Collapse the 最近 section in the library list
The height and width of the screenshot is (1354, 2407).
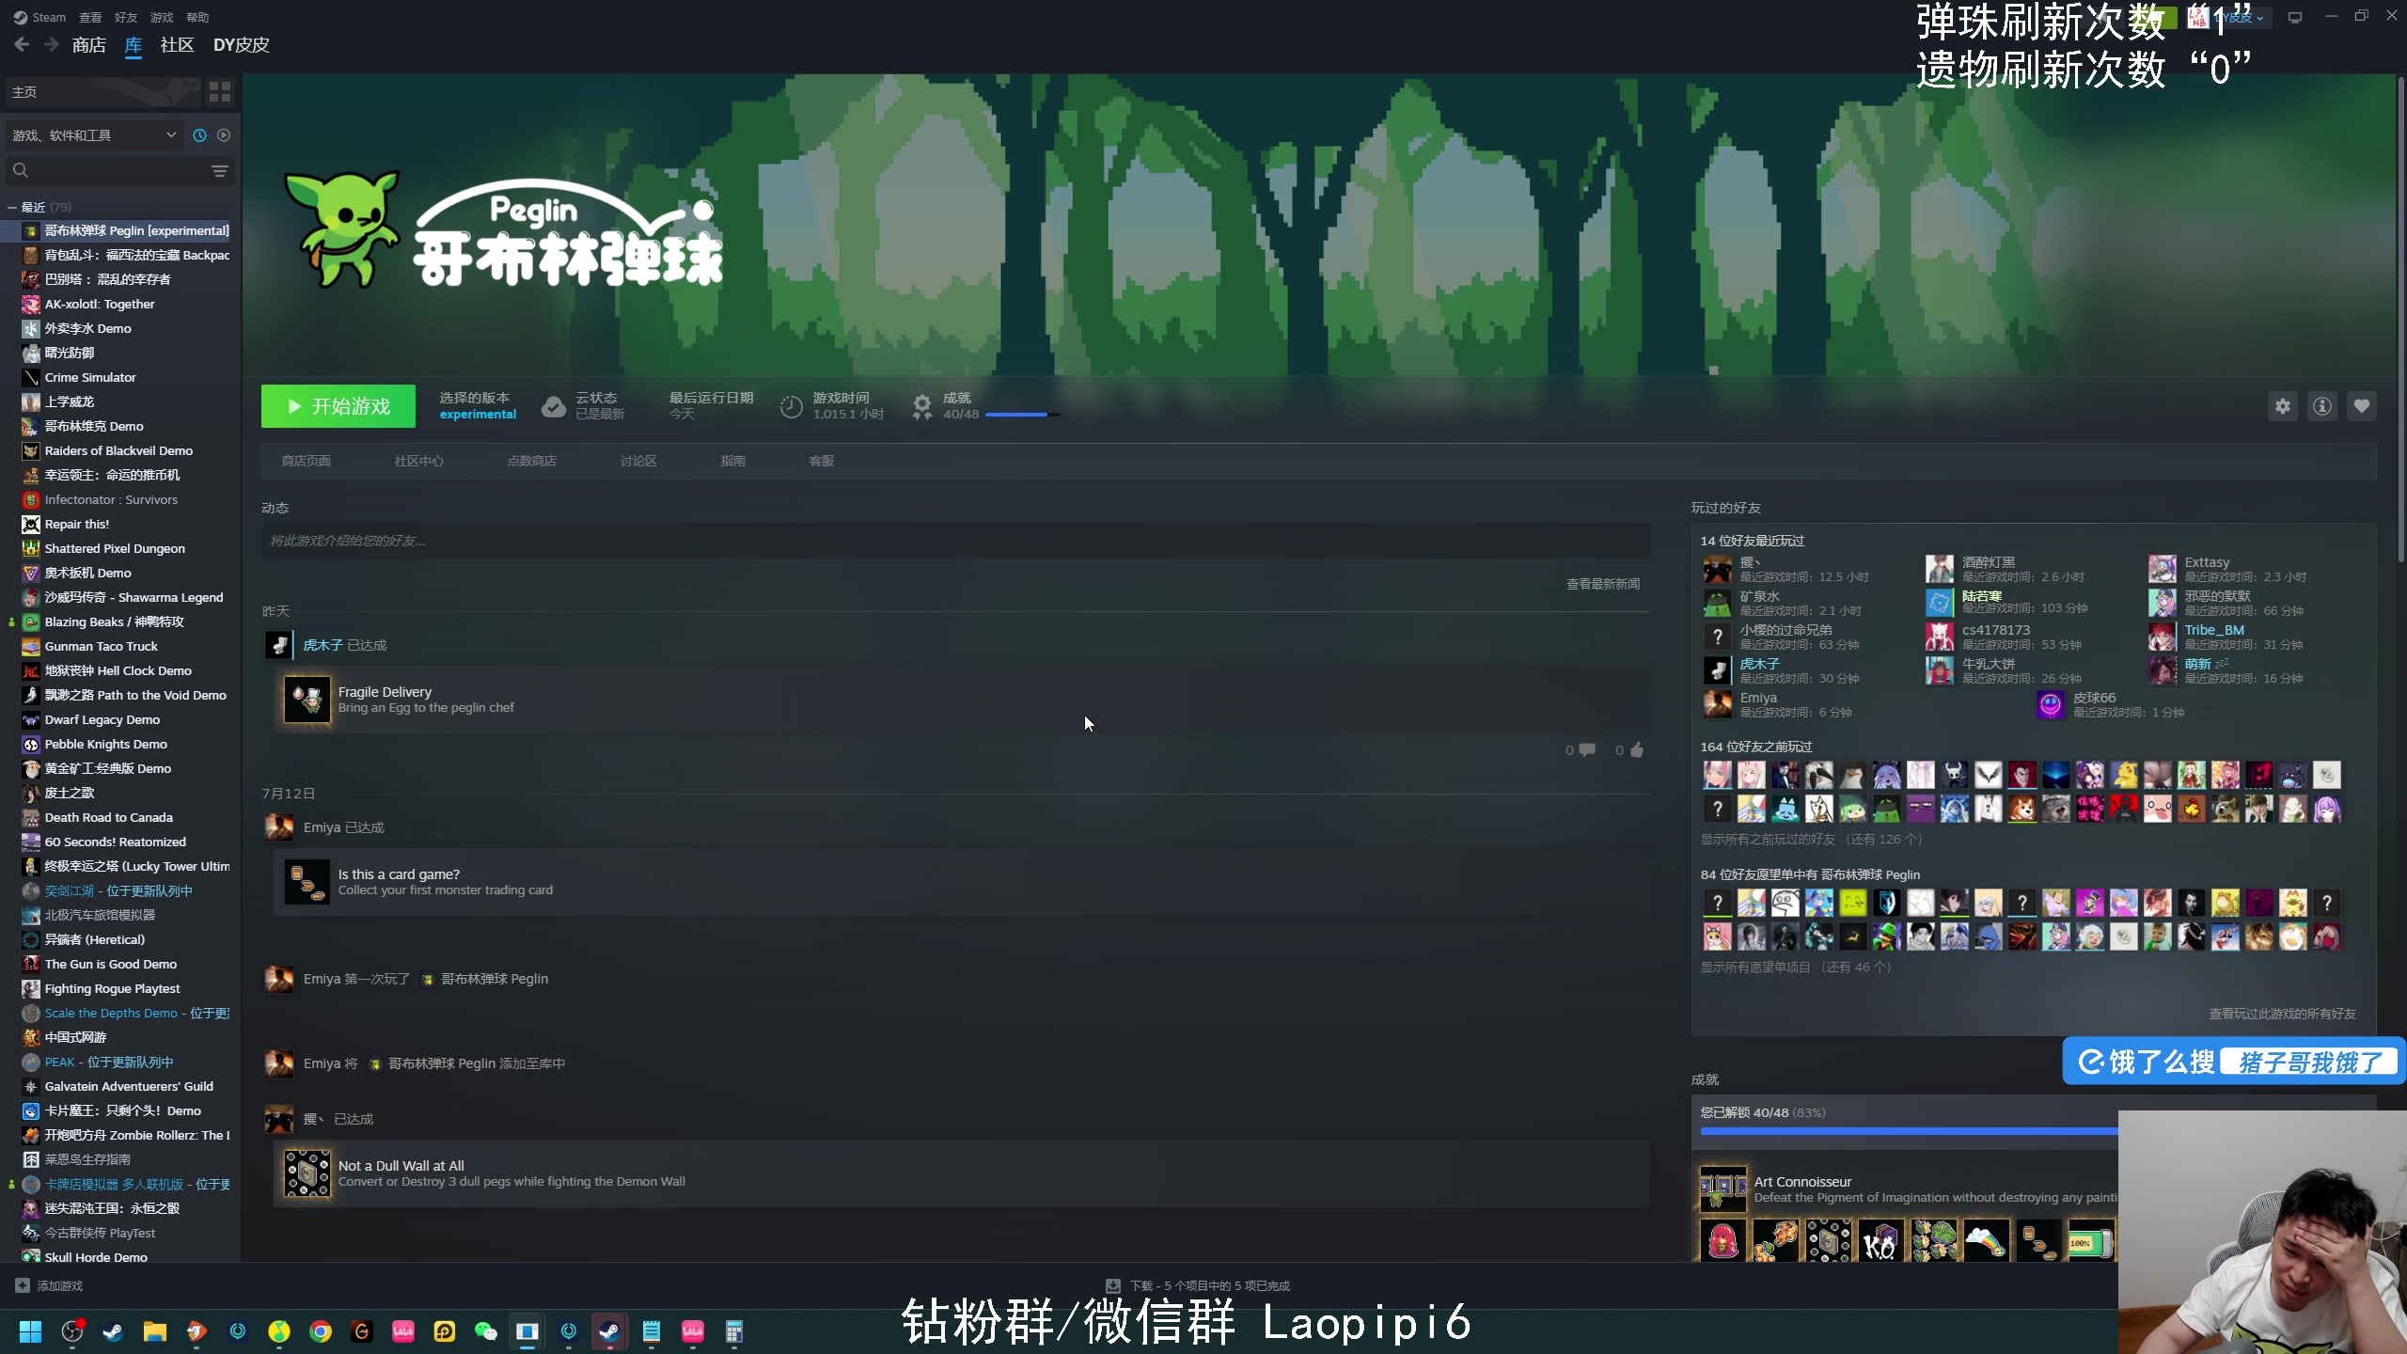coord(12,207)
